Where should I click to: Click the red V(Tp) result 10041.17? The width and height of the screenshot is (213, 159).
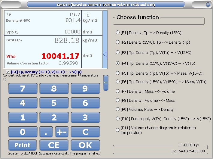point(60,56)
